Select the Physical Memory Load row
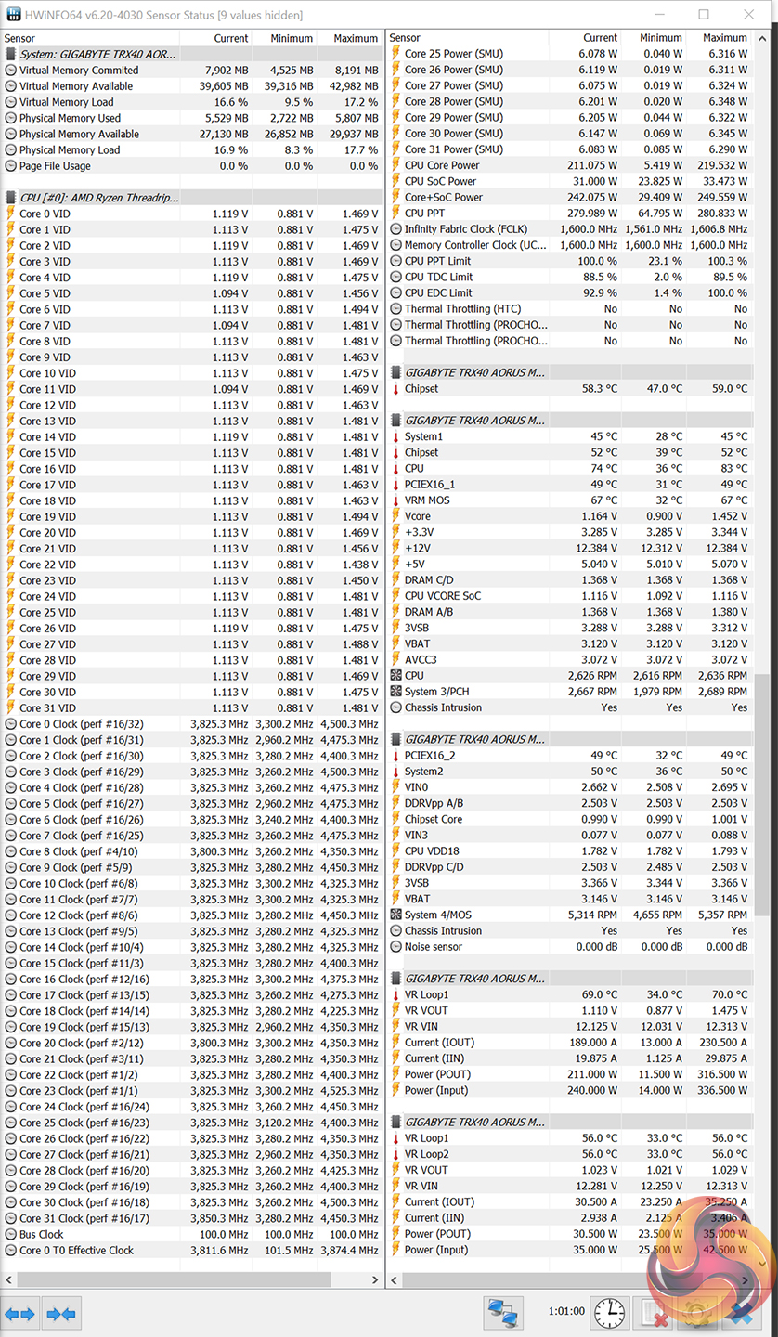The width and height of the screenshot is (778, 1337). (192, 149)
